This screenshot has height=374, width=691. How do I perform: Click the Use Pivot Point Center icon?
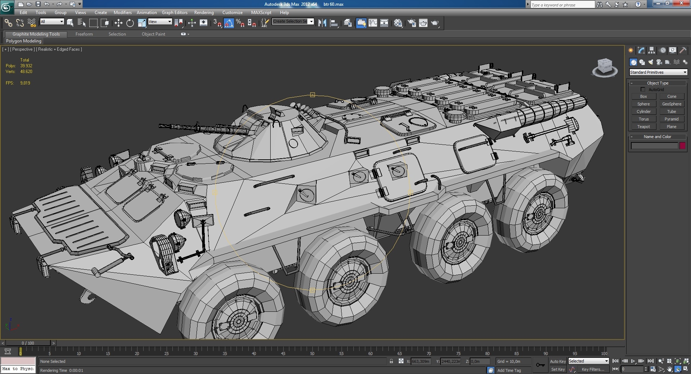coord(179,23)
